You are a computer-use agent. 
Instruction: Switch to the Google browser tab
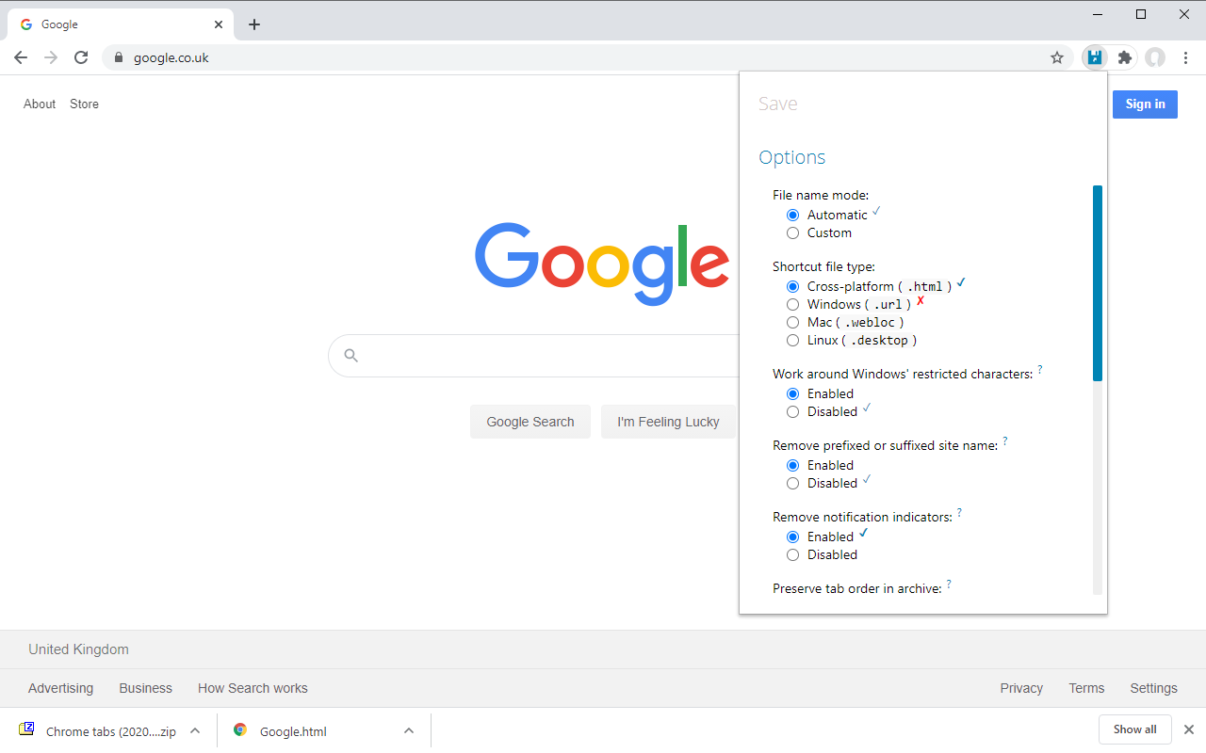(120, 24)
